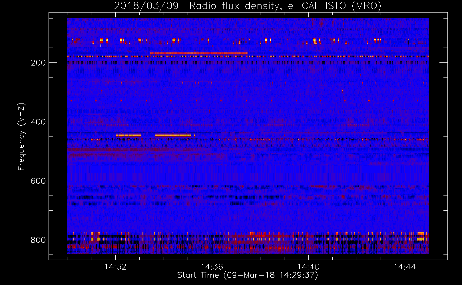Click the 'Start Time (09-Mar-18 14:29:37)' label
Screen dimensions: 462x285
247,275
